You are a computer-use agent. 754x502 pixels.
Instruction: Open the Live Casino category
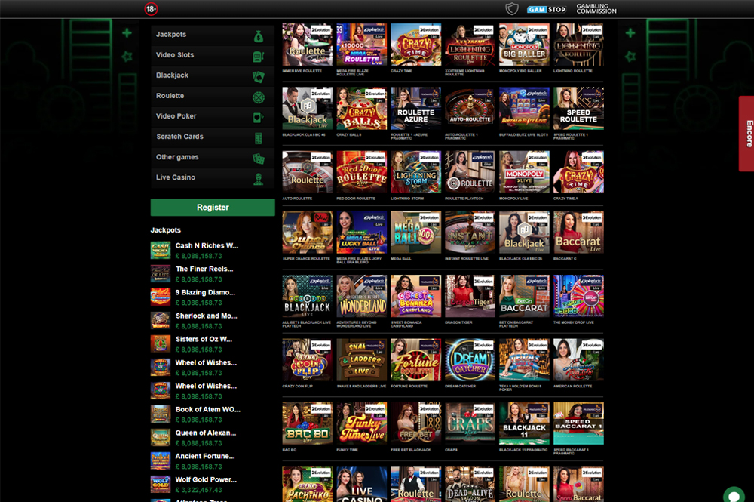[213, 177]
